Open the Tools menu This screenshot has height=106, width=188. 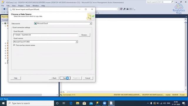[28, 6]
